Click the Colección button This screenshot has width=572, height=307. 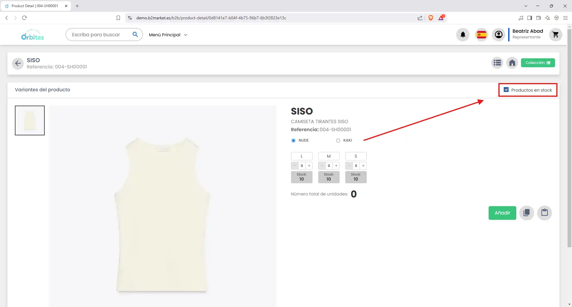(x=537, y=63)
